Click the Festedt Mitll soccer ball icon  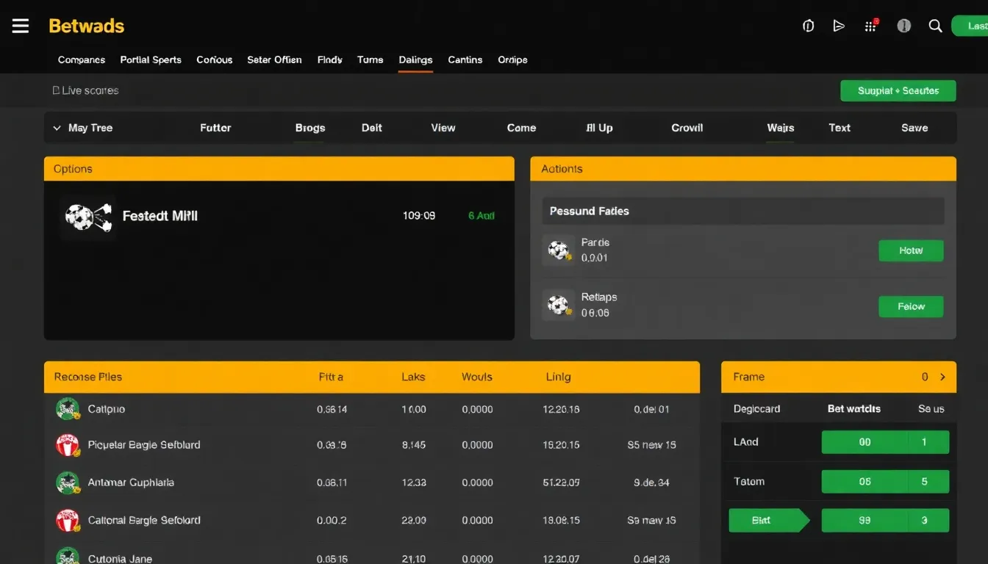(88, 217)
